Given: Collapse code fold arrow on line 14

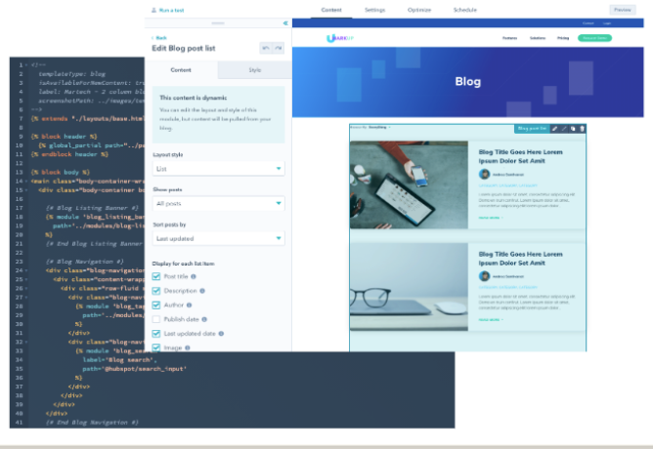Looking at the screenshot, I should pos(26,182).
